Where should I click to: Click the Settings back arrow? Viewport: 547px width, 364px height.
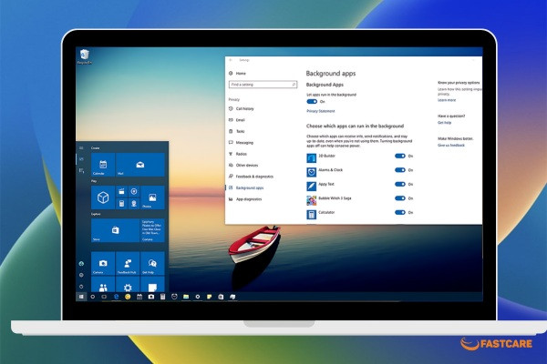click(x=231, y=60)
